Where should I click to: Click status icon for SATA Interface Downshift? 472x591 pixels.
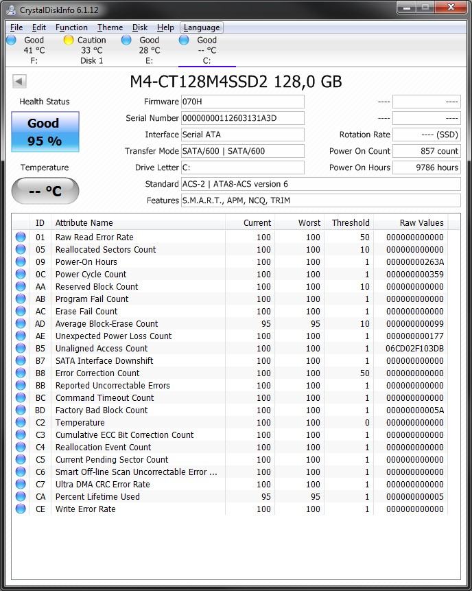coord(21,360)
